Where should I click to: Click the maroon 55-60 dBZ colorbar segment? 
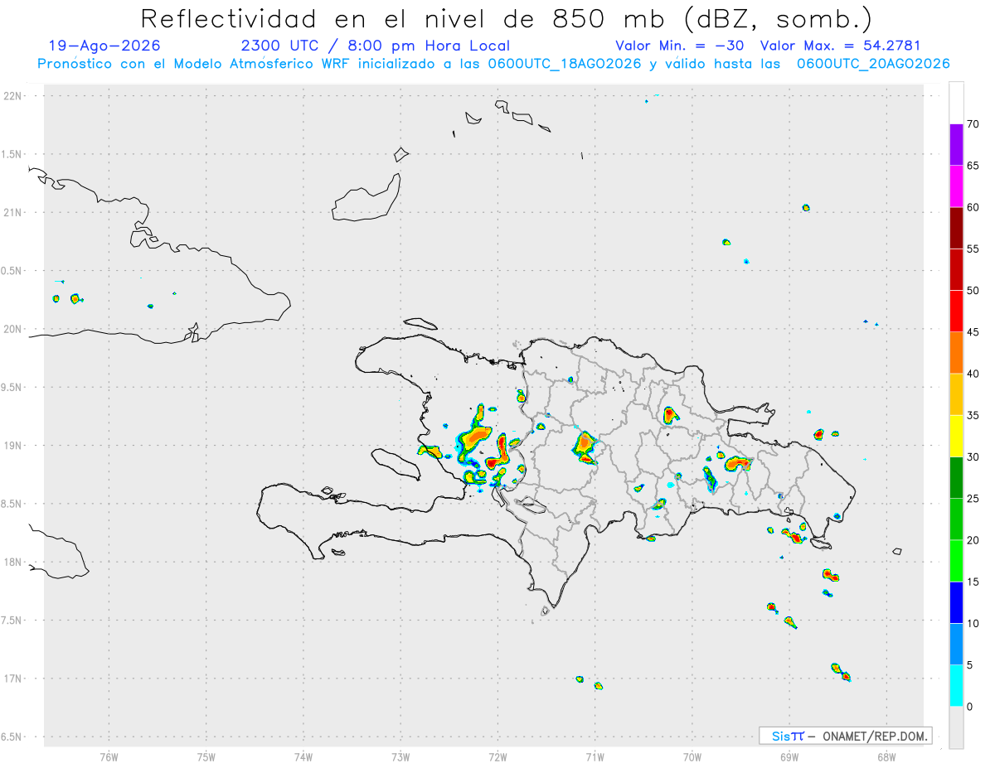click(956, 228)
